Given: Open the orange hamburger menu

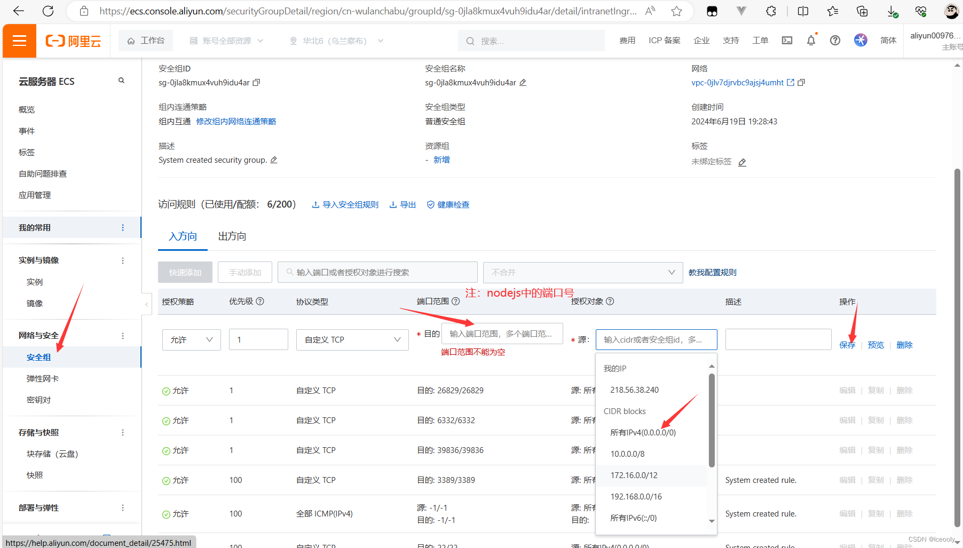Looking at the screenshot, I should click(x=19, y=41).
